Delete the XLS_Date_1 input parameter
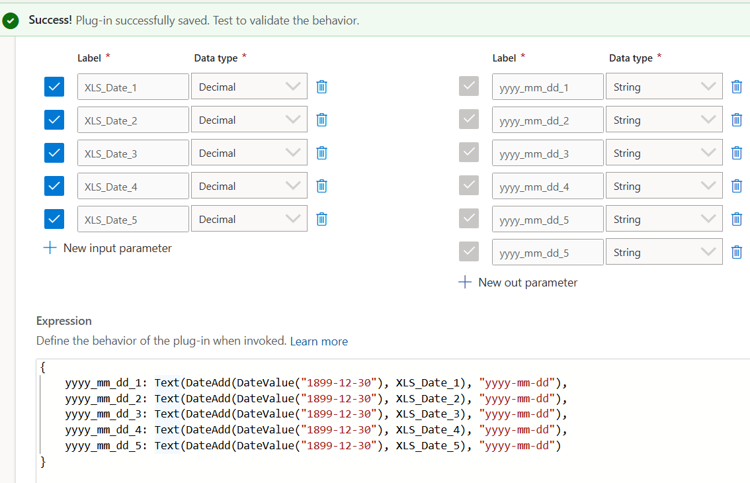Viewport: 750px width, 483px height. [x=321, y=87]
